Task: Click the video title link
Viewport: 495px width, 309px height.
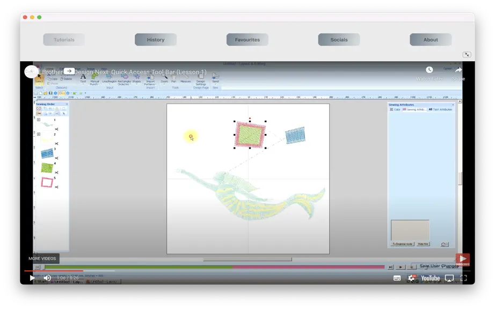Action: pyautogui.click(x=124, y=72)
